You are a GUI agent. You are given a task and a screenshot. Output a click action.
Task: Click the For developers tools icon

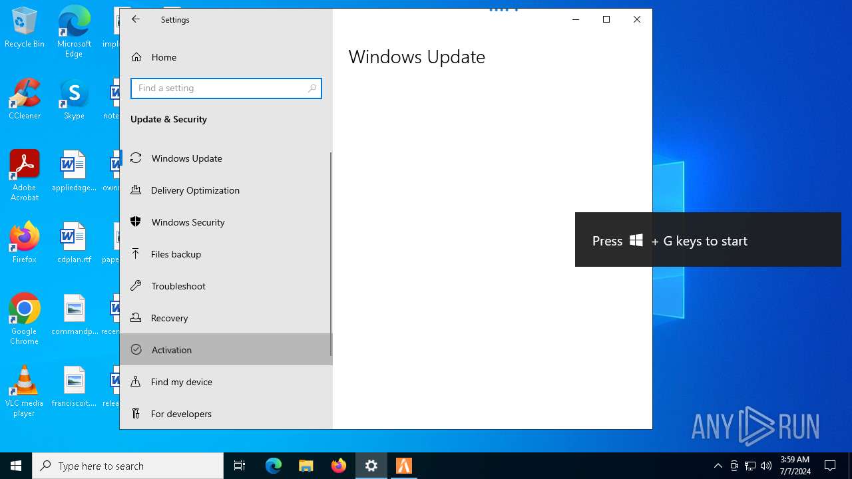(136, 413)
